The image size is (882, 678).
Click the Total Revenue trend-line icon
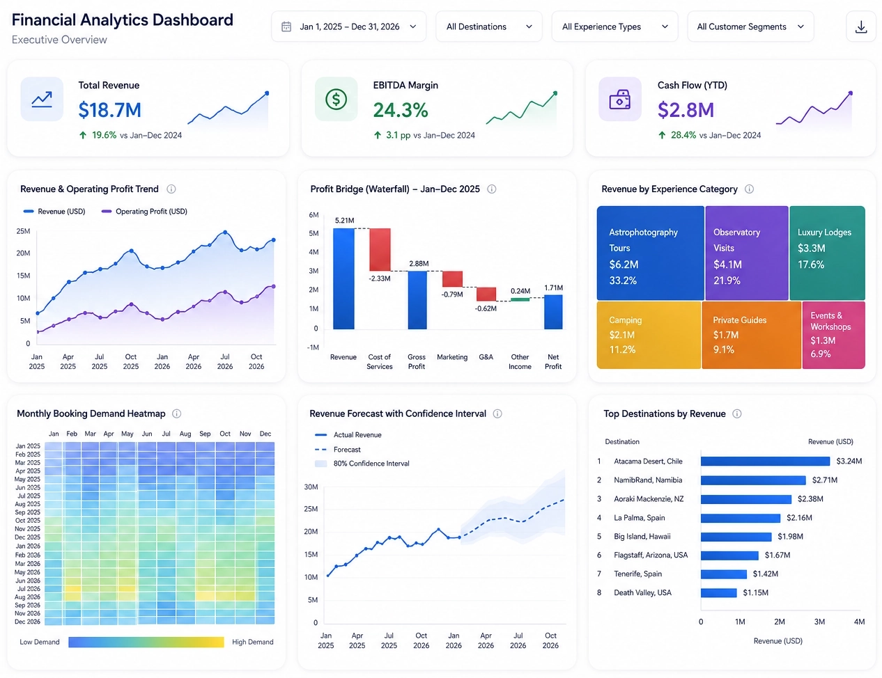tap(42, 100)
